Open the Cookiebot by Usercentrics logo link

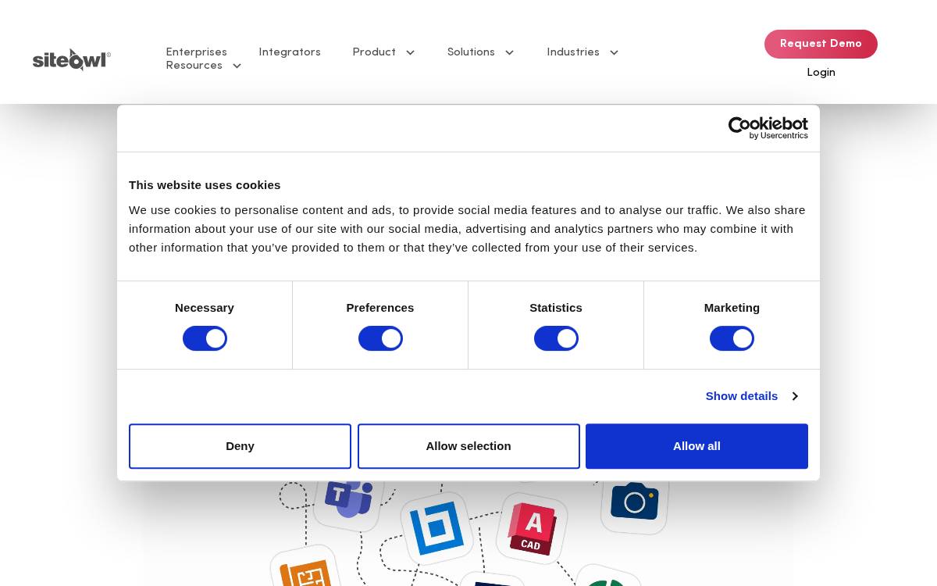pyautogui.click(x=768, y=128)
